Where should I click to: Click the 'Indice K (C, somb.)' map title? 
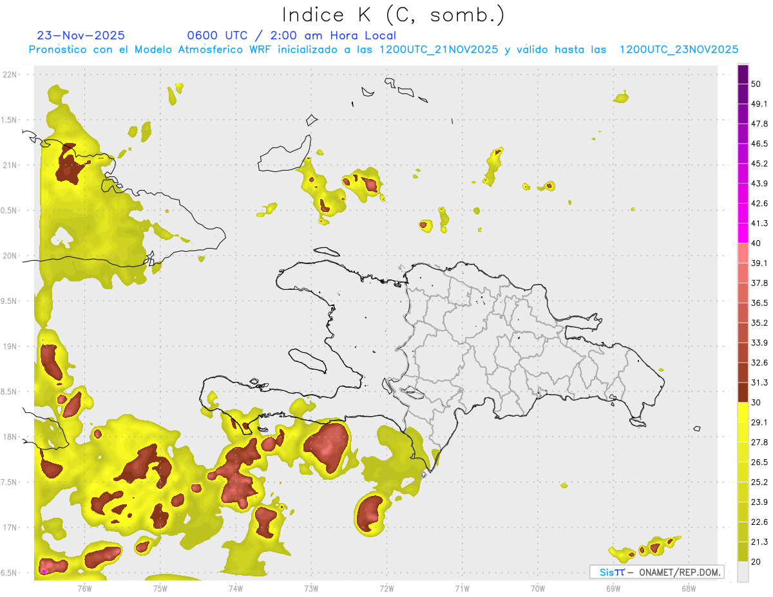pyautogui.click(x=394, y=15)
